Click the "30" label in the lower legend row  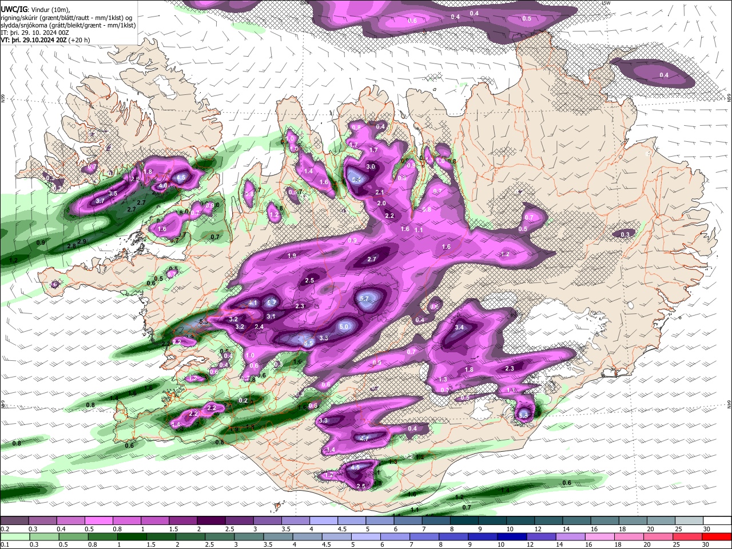[x=705, y=544]
